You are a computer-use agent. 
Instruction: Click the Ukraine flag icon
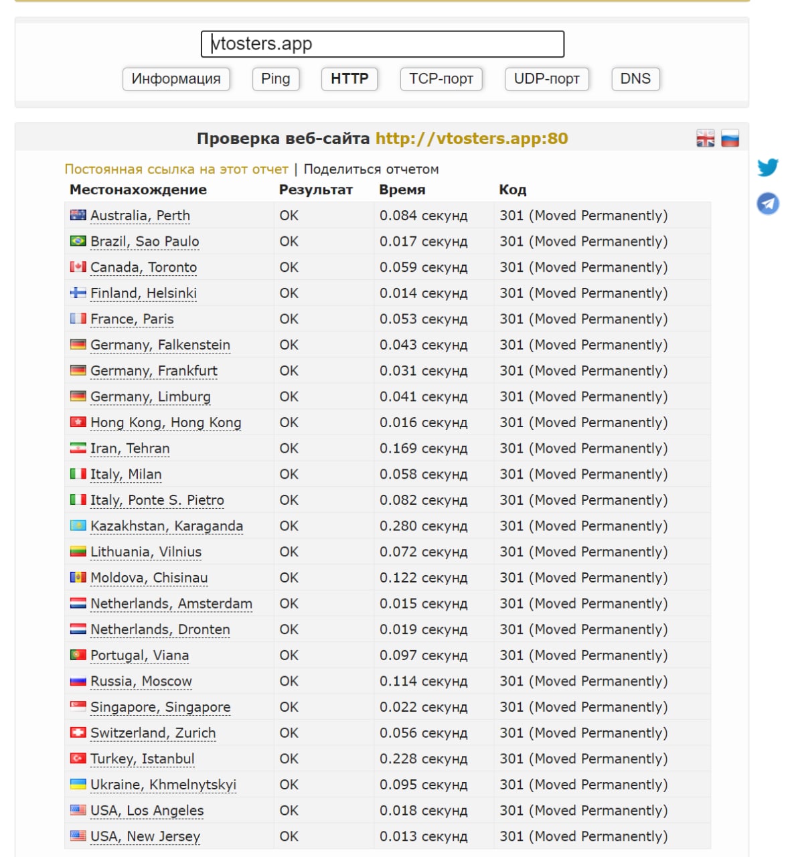click(x=78, y=784)
